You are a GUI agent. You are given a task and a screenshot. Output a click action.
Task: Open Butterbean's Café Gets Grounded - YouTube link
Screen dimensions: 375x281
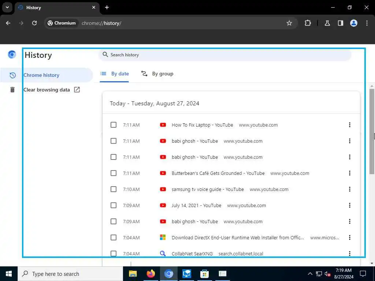[218, 173]
